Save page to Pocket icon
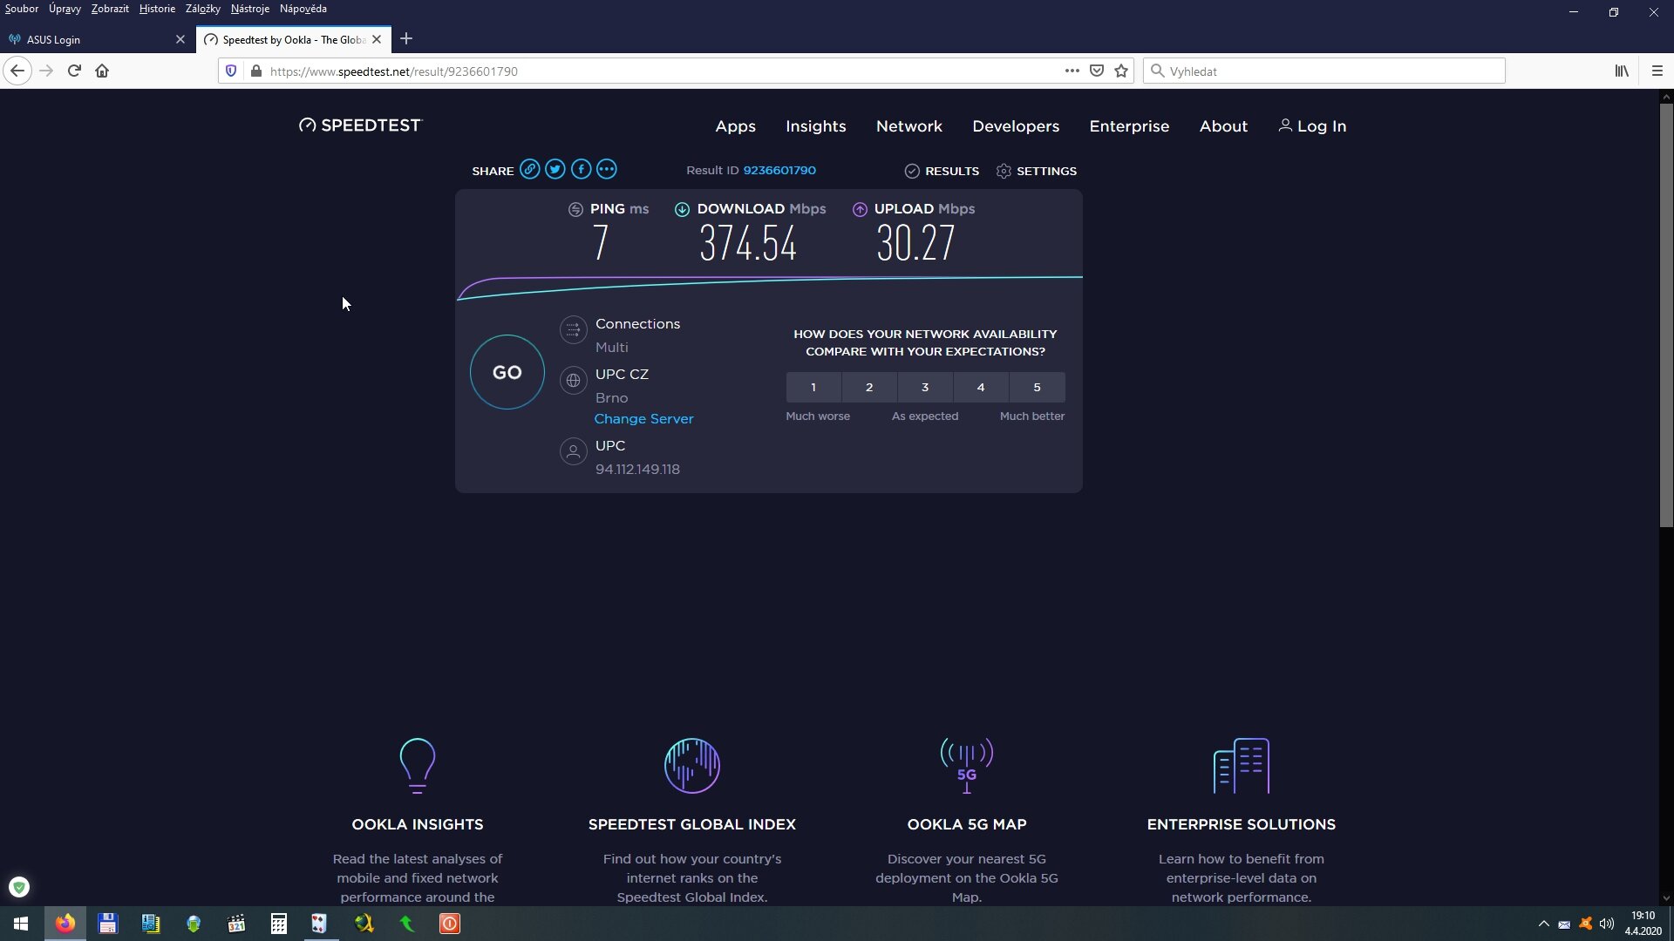The image size is (1674, 941). pos(1097,71)
